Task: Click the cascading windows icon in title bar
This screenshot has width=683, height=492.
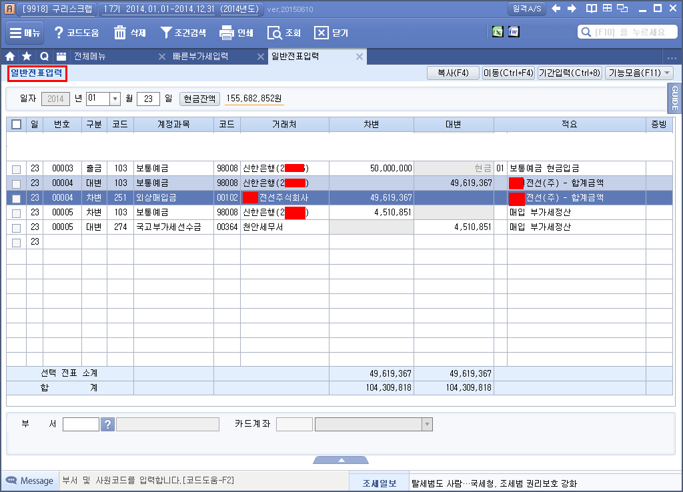Action: [x=622, y=8]
